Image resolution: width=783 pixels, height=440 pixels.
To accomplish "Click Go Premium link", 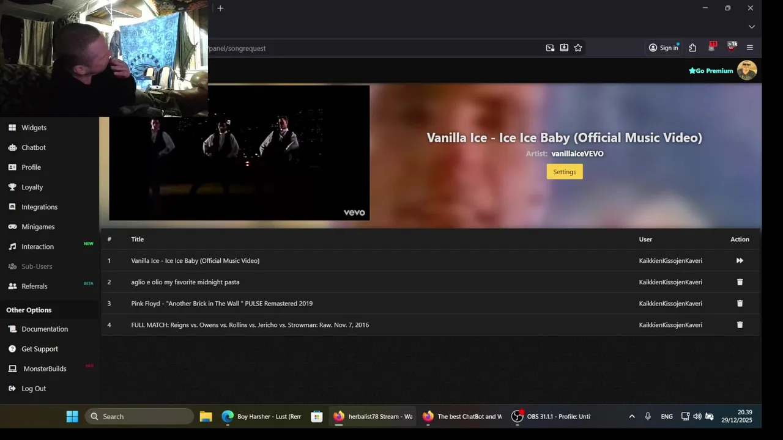I will pyautogui.click(x=711, y=71).
